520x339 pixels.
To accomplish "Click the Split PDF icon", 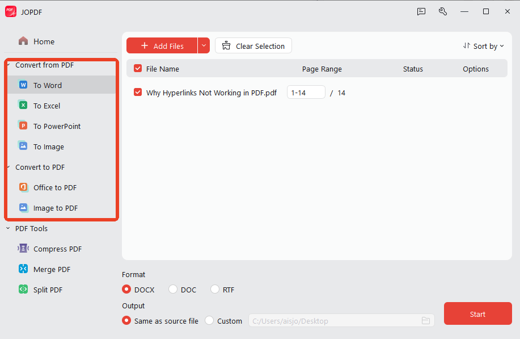I will click(x=23, y=289).
